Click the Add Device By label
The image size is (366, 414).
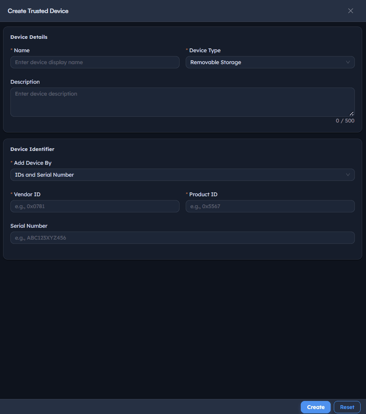[33, 163]
